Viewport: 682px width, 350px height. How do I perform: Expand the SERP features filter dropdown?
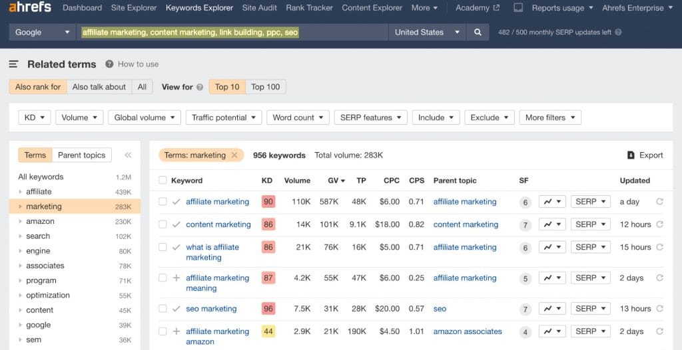370,118
